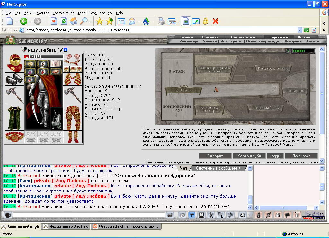Click the EXIT door icon

[297, 215]
